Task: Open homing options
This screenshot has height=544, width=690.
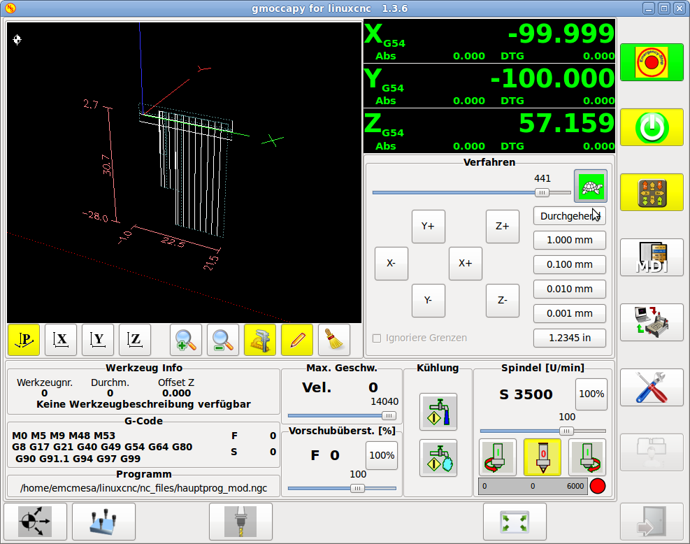Action: click(x=35, y=522)
